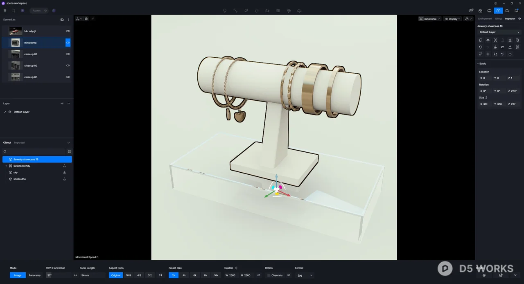
Task: Toggle the object list grid view icon
Action: pyautogui.click(x=70, y=151)
